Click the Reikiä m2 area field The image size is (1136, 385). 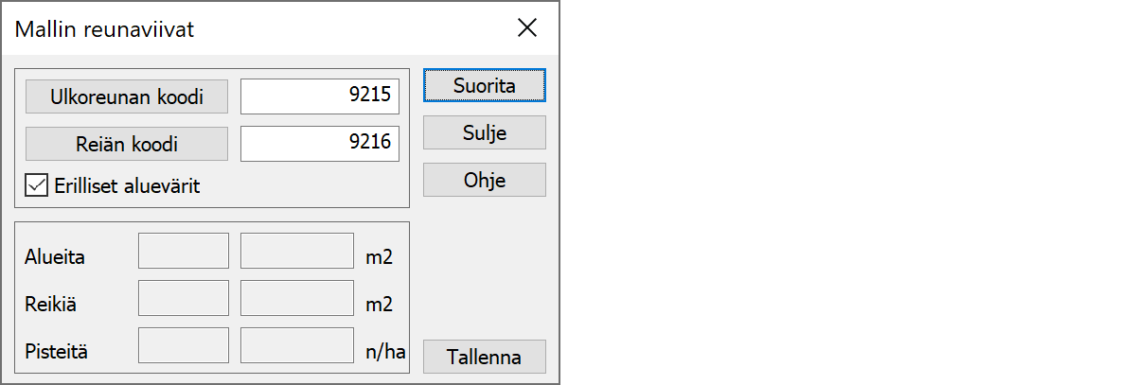pyautogui.click(x=296, y=299)
